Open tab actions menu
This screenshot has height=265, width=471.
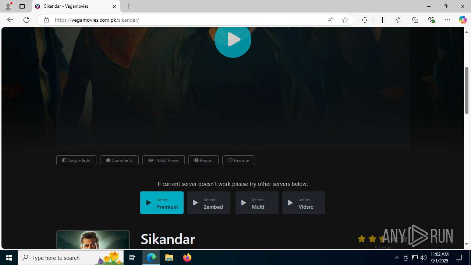point(22,6)
